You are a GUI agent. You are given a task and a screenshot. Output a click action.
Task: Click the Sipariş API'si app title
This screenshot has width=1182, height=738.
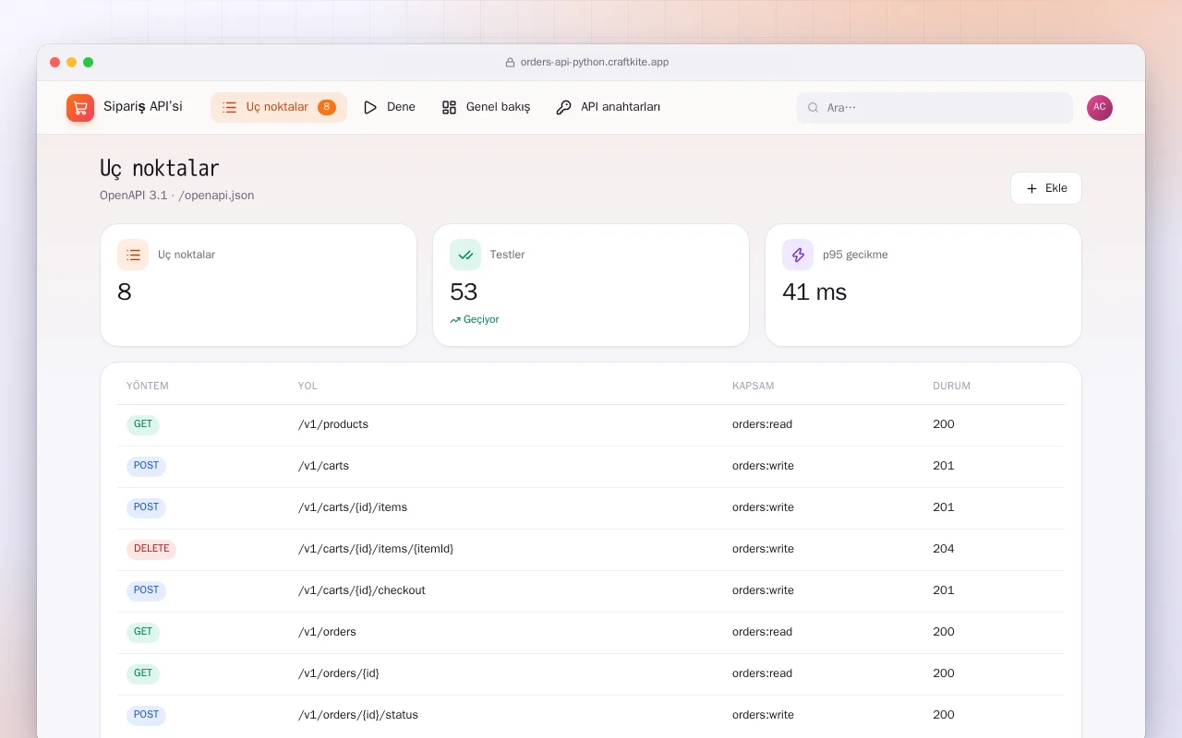143,107
